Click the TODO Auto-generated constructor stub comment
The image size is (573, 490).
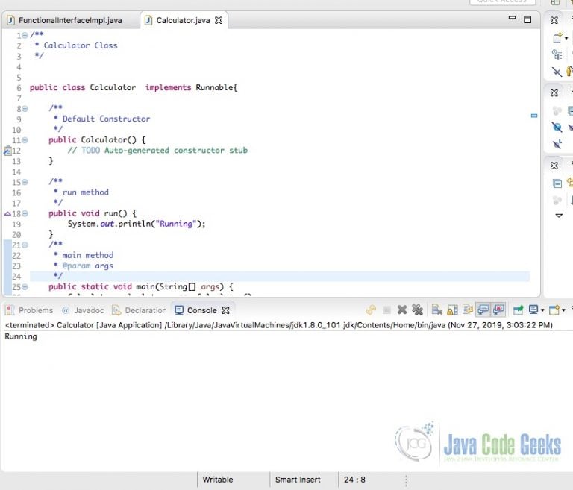point(157,151)
